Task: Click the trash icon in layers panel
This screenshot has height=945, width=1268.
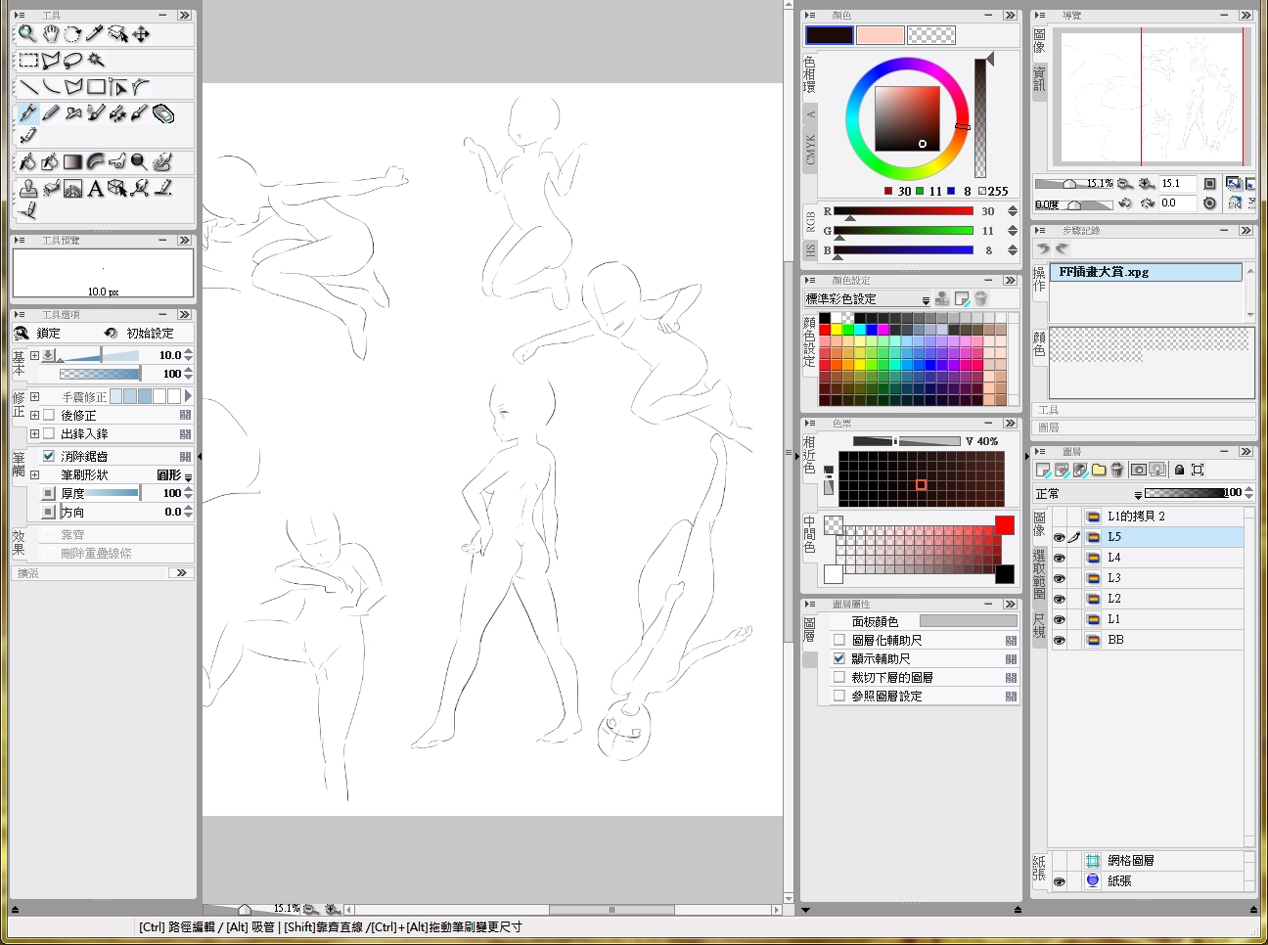Action: point(1116,471)
